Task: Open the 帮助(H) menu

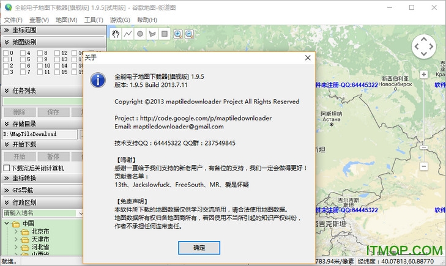Action: (x=147, y=20)
